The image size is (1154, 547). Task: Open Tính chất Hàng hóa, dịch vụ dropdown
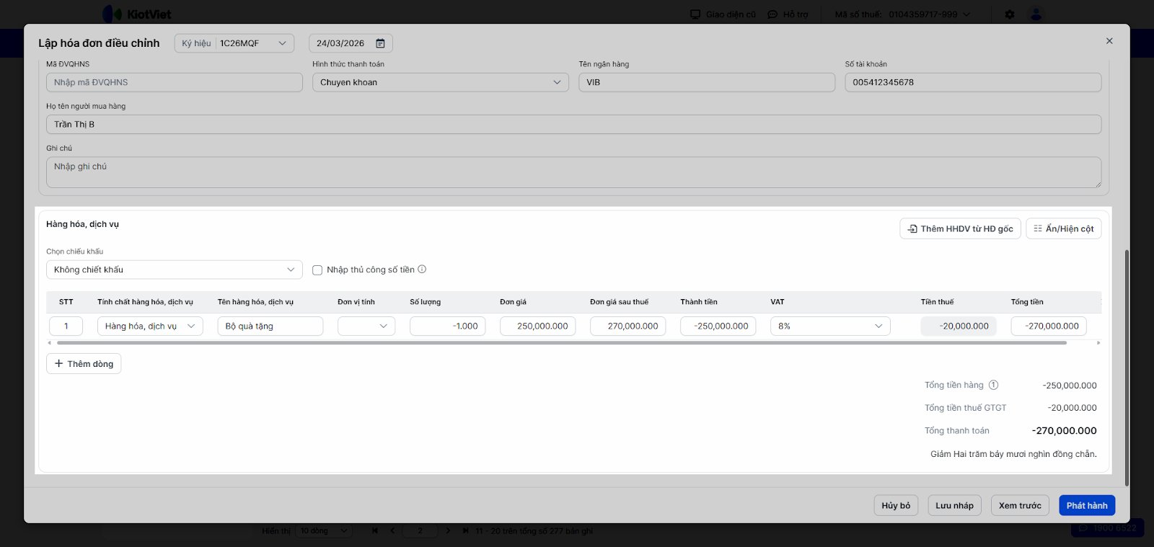tap(150, 326)
